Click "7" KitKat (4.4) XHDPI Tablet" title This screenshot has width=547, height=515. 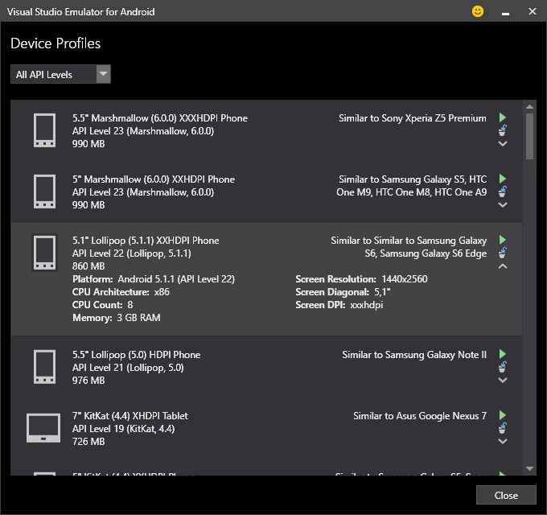[x=130, y=415]
